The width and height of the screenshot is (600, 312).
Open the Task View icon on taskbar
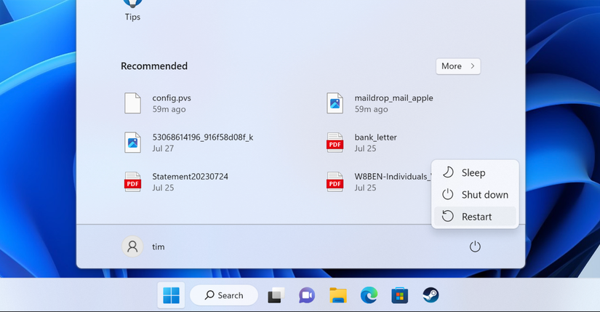pos(276,295)
